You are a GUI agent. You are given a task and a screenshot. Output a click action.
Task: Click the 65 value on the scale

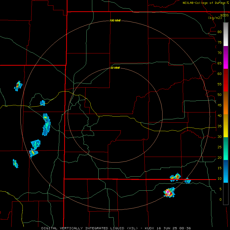(x=220, y=63)
